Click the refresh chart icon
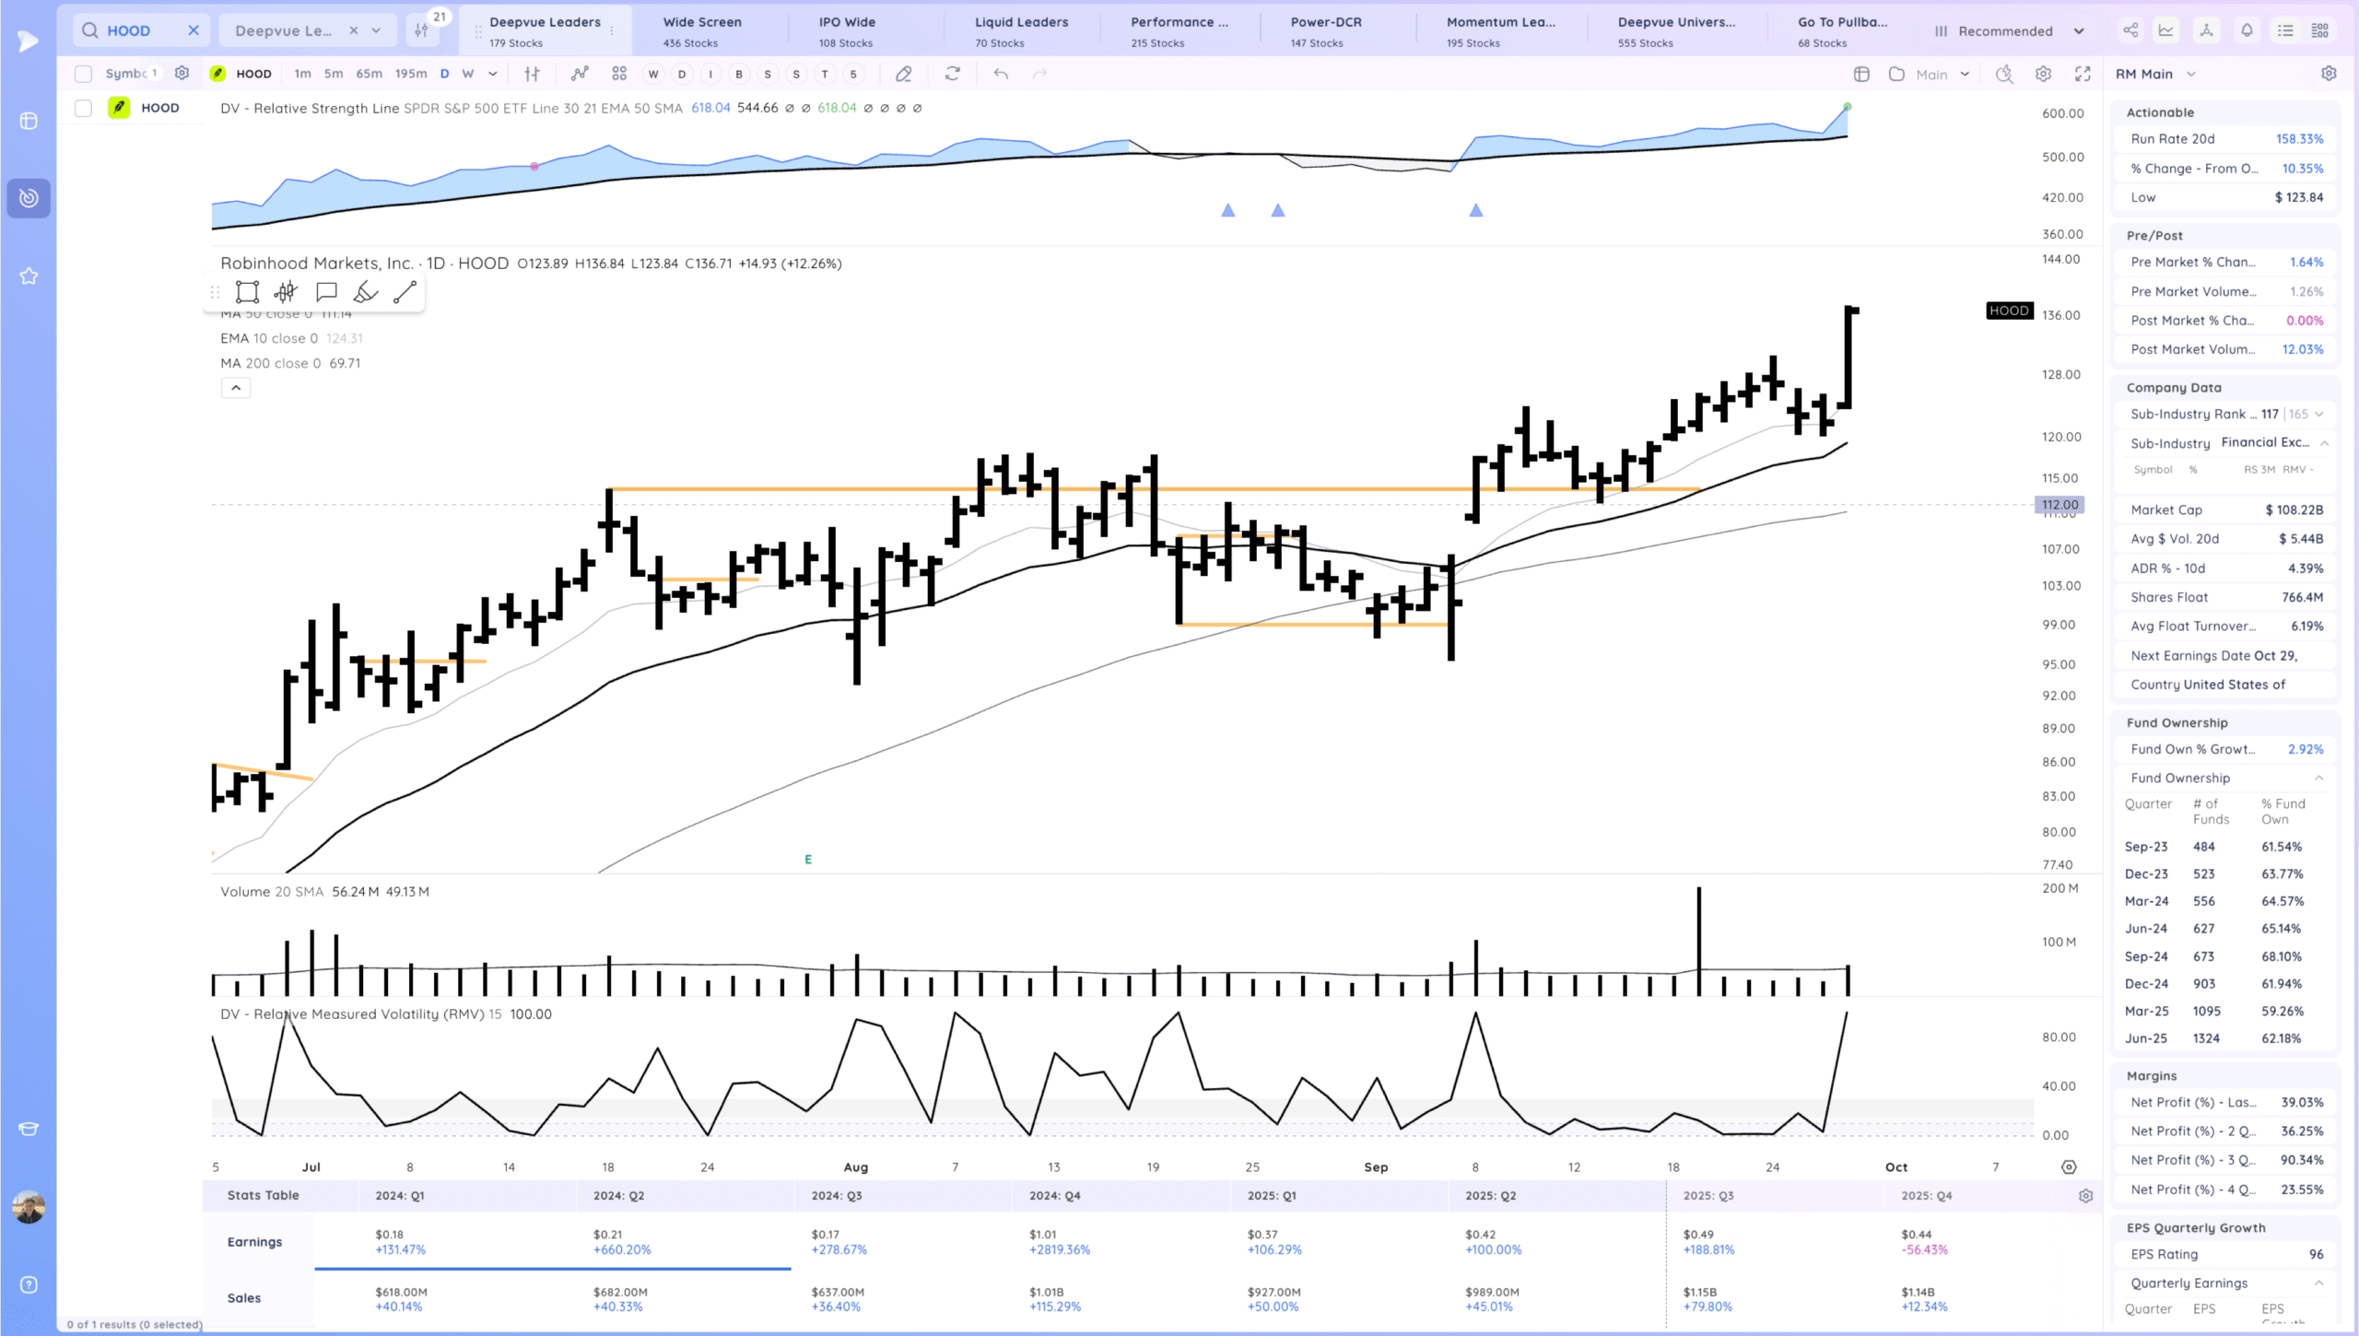Viewport: 2359px width, 1336px height. (953, 74)
